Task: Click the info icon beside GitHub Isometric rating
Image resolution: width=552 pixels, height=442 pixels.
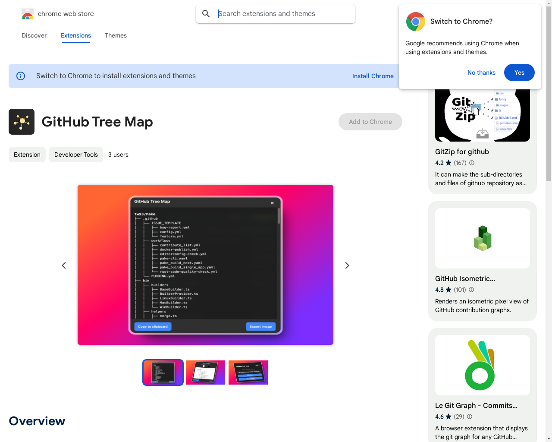Action: click(x=471, y=290)
